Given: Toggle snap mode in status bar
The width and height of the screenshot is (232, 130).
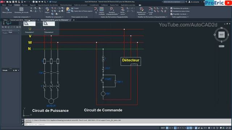Looking at the screenshot, I should (x=170, y=128).
